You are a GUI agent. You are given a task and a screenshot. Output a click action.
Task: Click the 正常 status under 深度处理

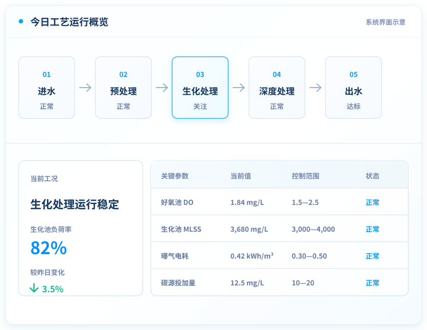point(277,106)
